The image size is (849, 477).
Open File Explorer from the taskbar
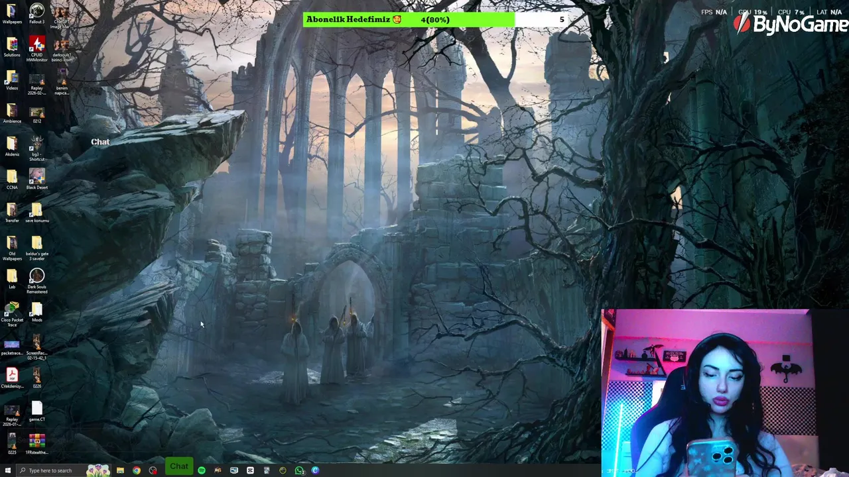tap(120, 470)
